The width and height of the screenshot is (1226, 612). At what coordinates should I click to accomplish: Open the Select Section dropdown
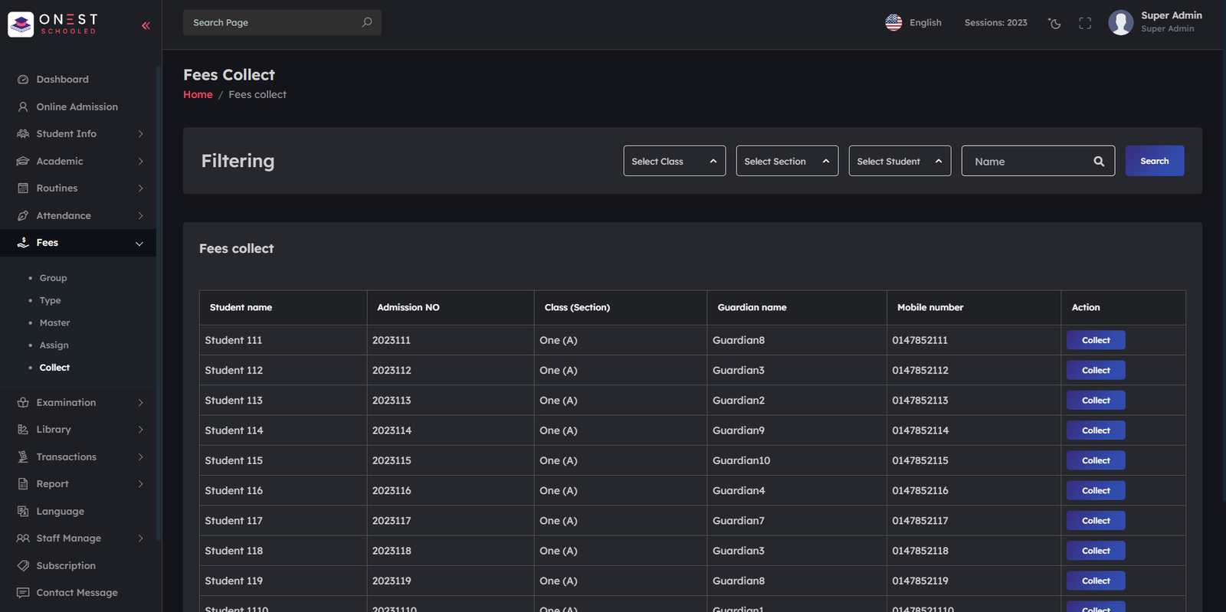pyautogui.click(x=787, y=161)
